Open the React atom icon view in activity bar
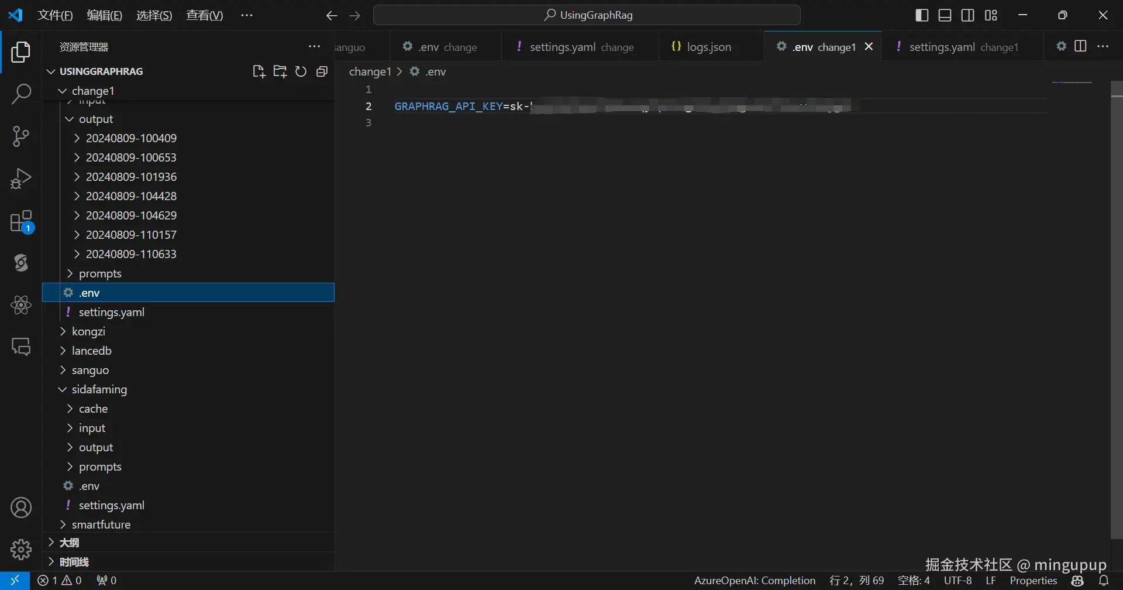1123x590 pixels. click(x=21, y=304)
